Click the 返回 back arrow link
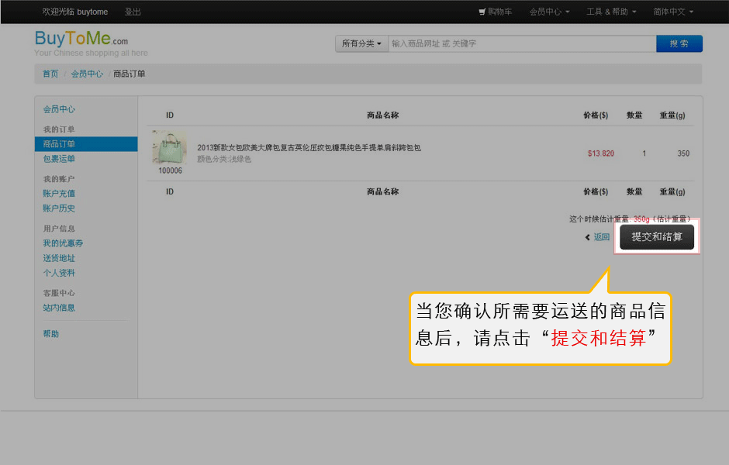Screen dimensions: 729x465 (598, 237)
